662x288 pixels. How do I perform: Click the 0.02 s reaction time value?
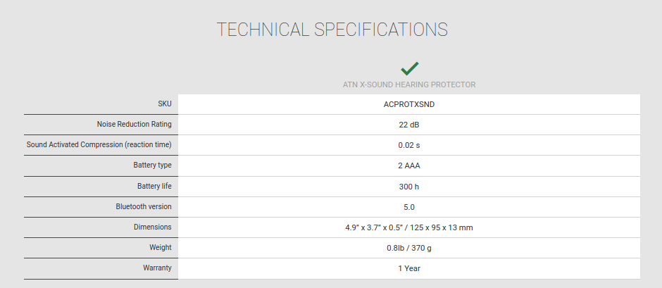point(409,145)
